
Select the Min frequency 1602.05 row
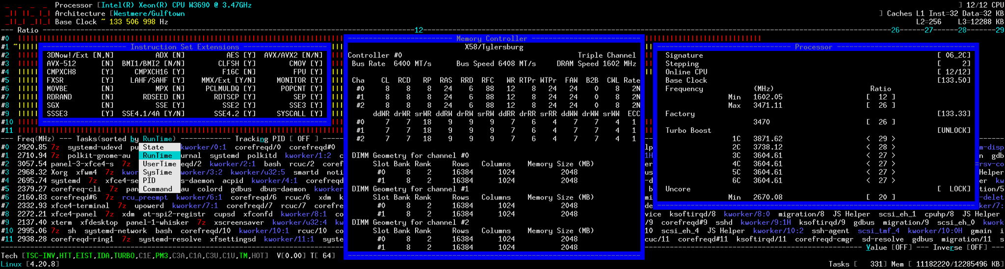(x=812, y=97)
